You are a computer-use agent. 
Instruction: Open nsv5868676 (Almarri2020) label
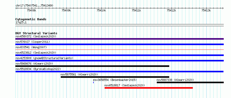(x=34, y=64)
